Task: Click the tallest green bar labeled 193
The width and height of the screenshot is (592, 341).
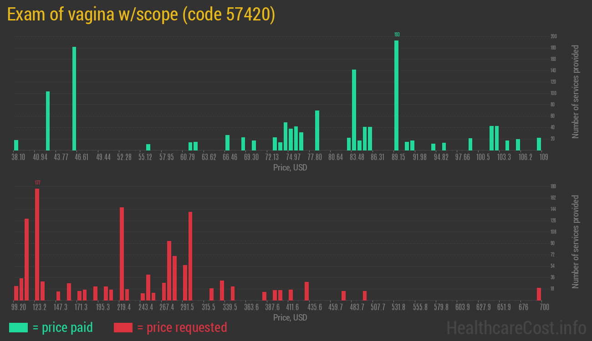Action: pos(396,95)
